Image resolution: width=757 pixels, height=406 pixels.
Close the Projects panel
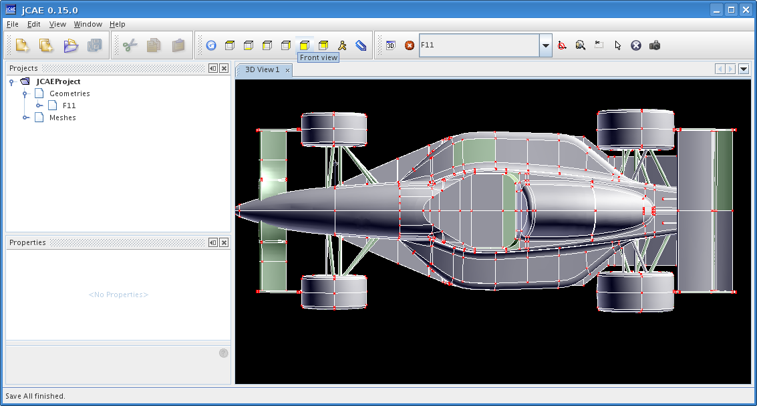[x=224, y=68]
